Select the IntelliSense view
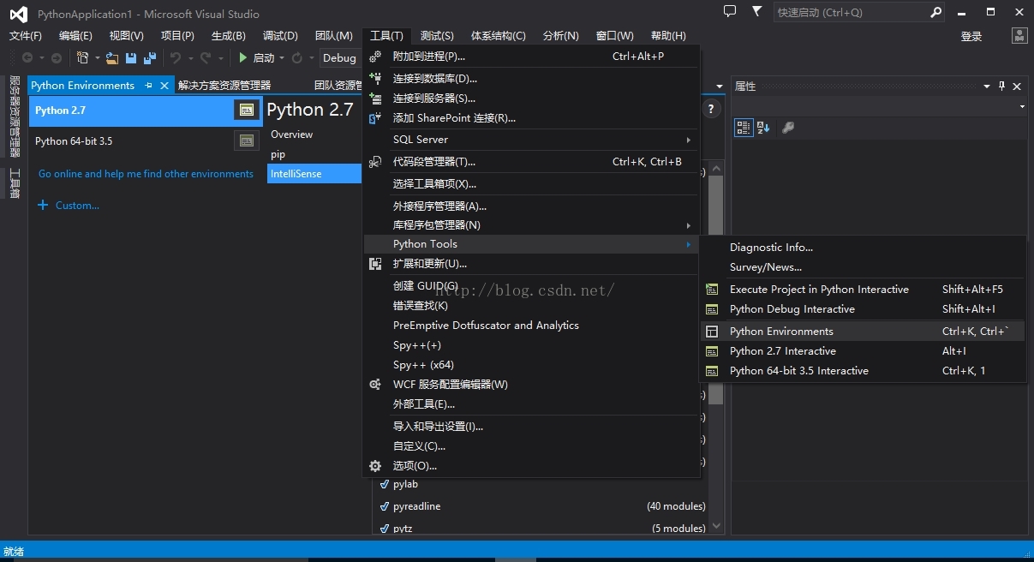Image resolution: width=1034 pixels, height=562 pixels. (x=315, y=173)
